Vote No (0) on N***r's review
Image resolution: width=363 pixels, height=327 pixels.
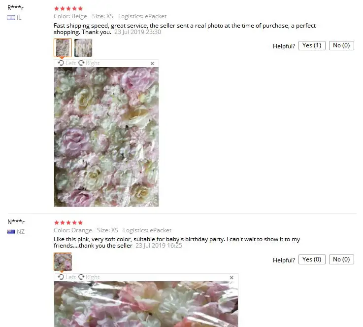pos(341,259)
